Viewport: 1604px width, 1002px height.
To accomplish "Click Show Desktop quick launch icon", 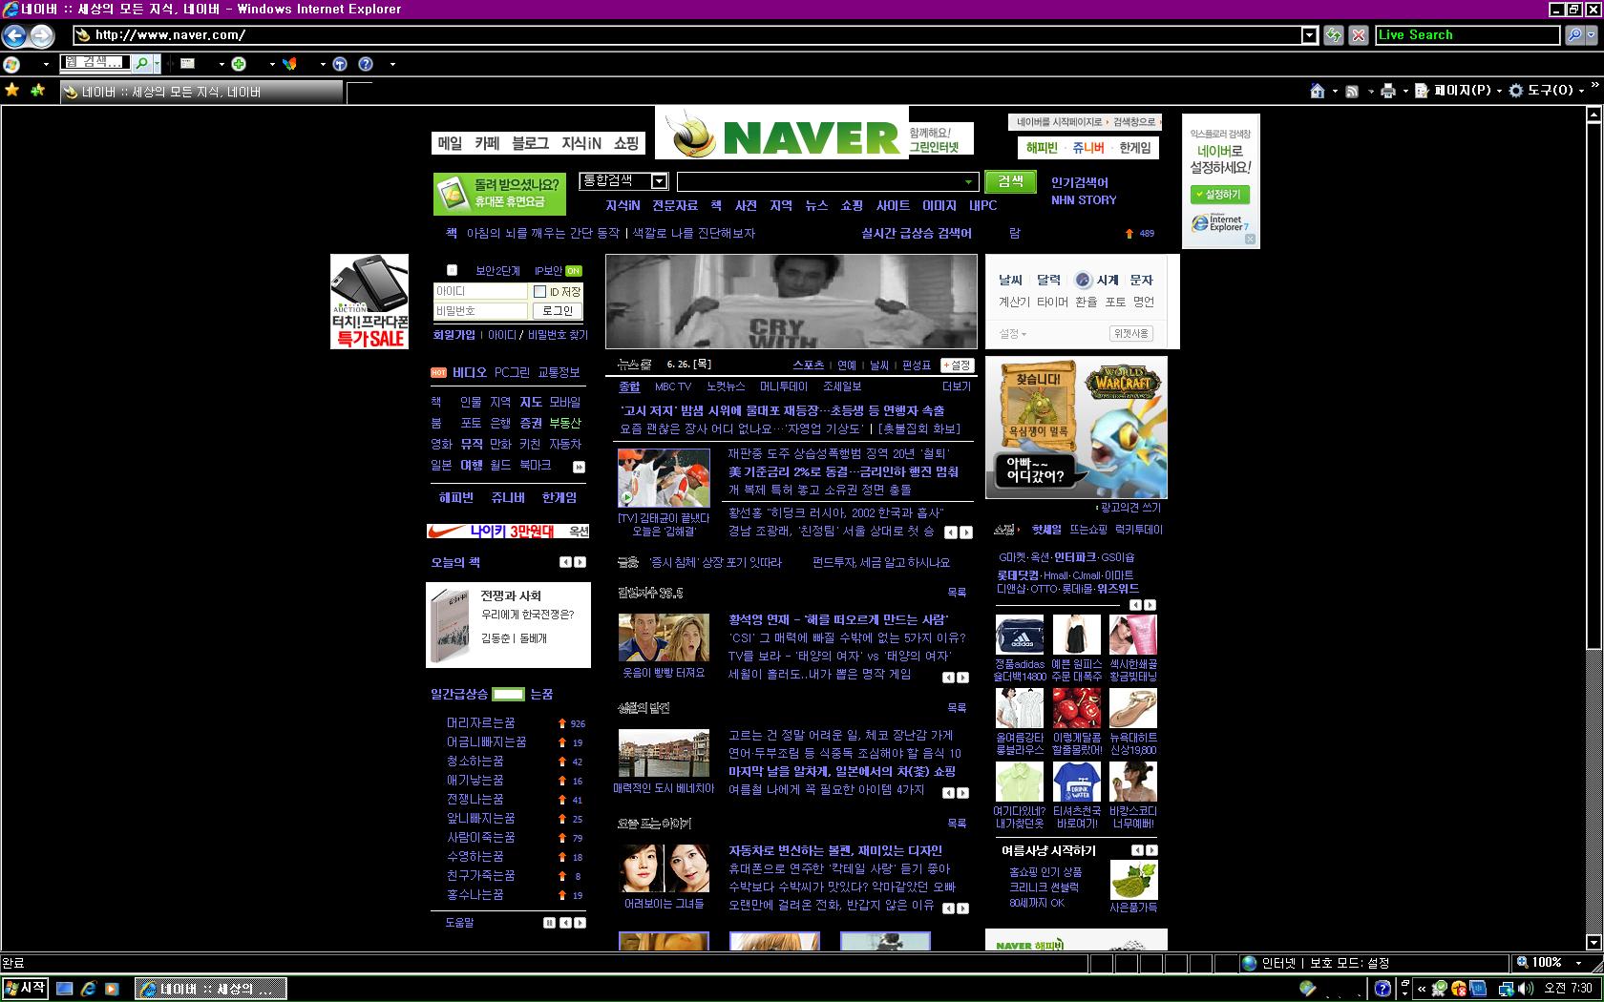I will [x=64, y=989].
